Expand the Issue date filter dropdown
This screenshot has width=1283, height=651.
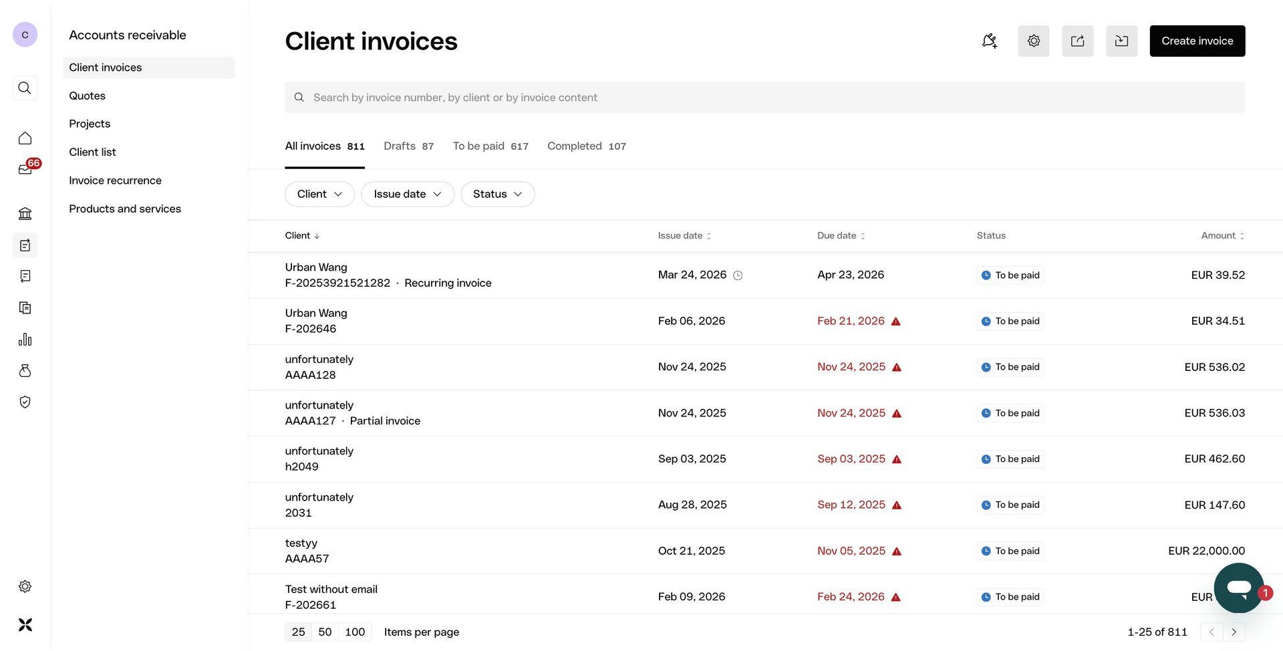407,194
